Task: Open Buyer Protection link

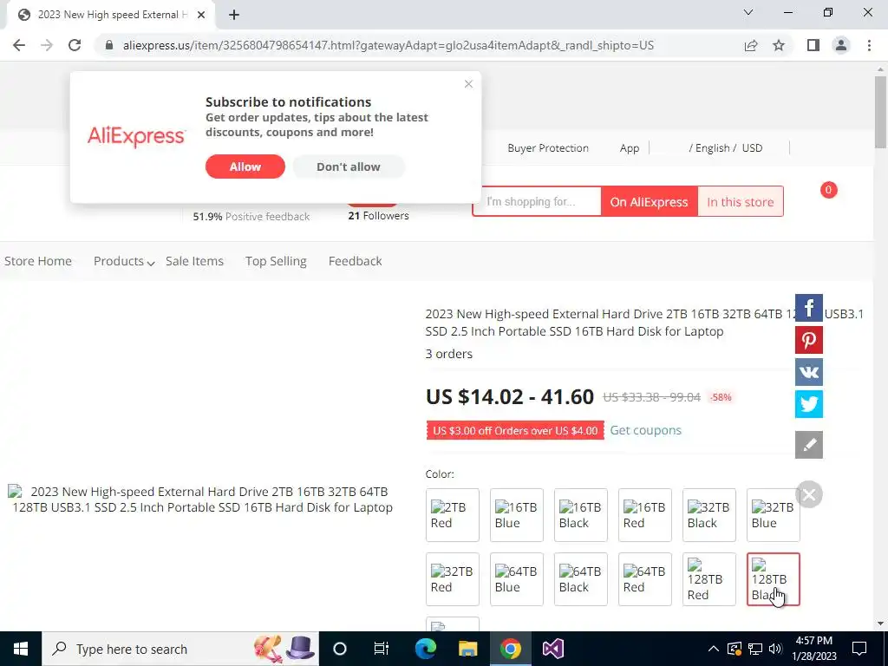Action: point(548,147)
